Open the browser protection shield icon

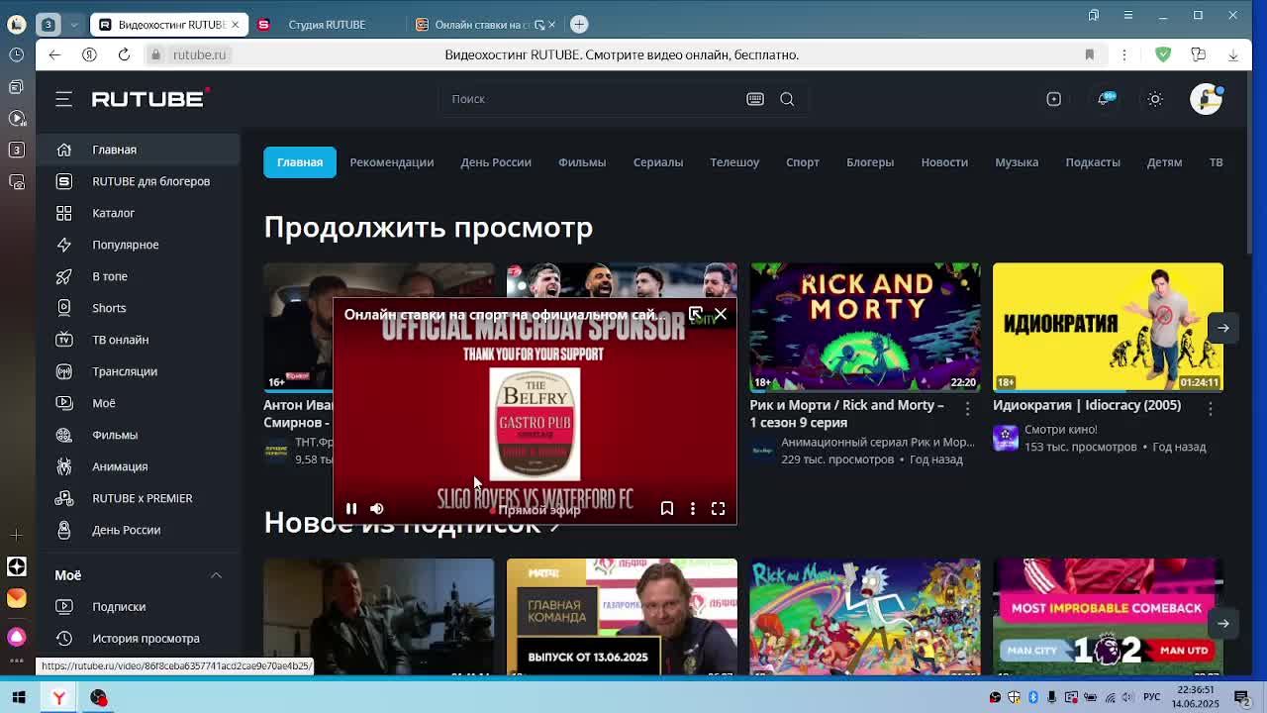click(1163, 54)
